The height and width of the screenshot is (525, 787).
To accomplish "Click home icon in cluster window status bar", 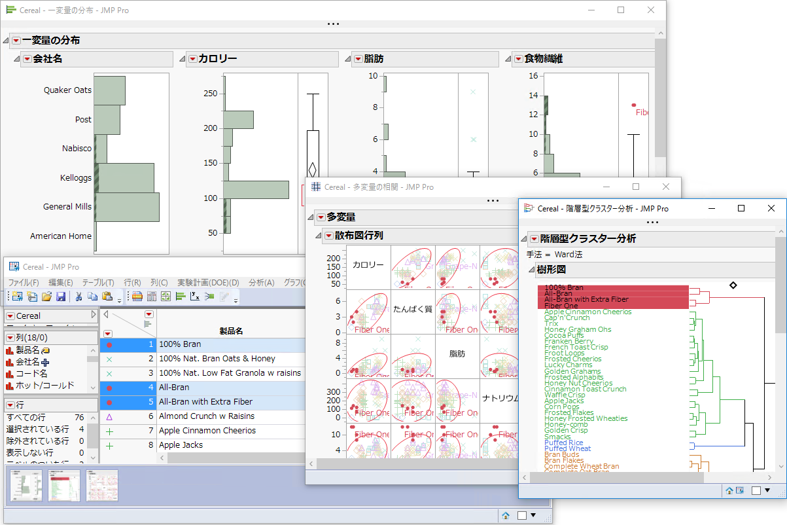I will (x=729, y=490).
